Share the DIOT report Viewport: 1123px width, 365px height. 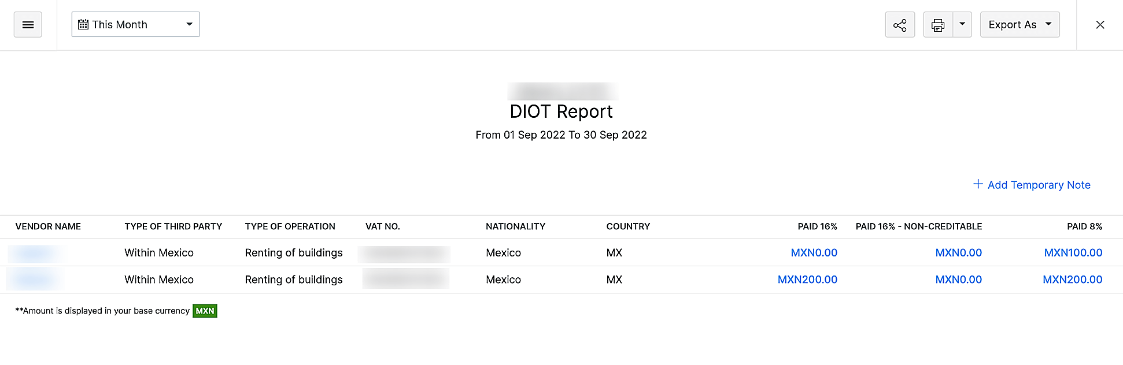pyautogui.click(x=900, y=24)
